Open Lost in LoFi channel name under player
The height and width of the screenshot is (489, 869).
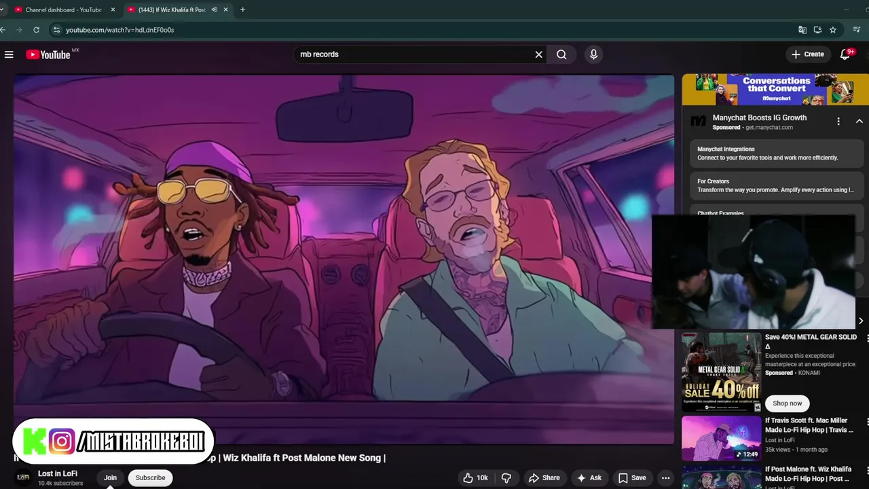pos(58,473)
